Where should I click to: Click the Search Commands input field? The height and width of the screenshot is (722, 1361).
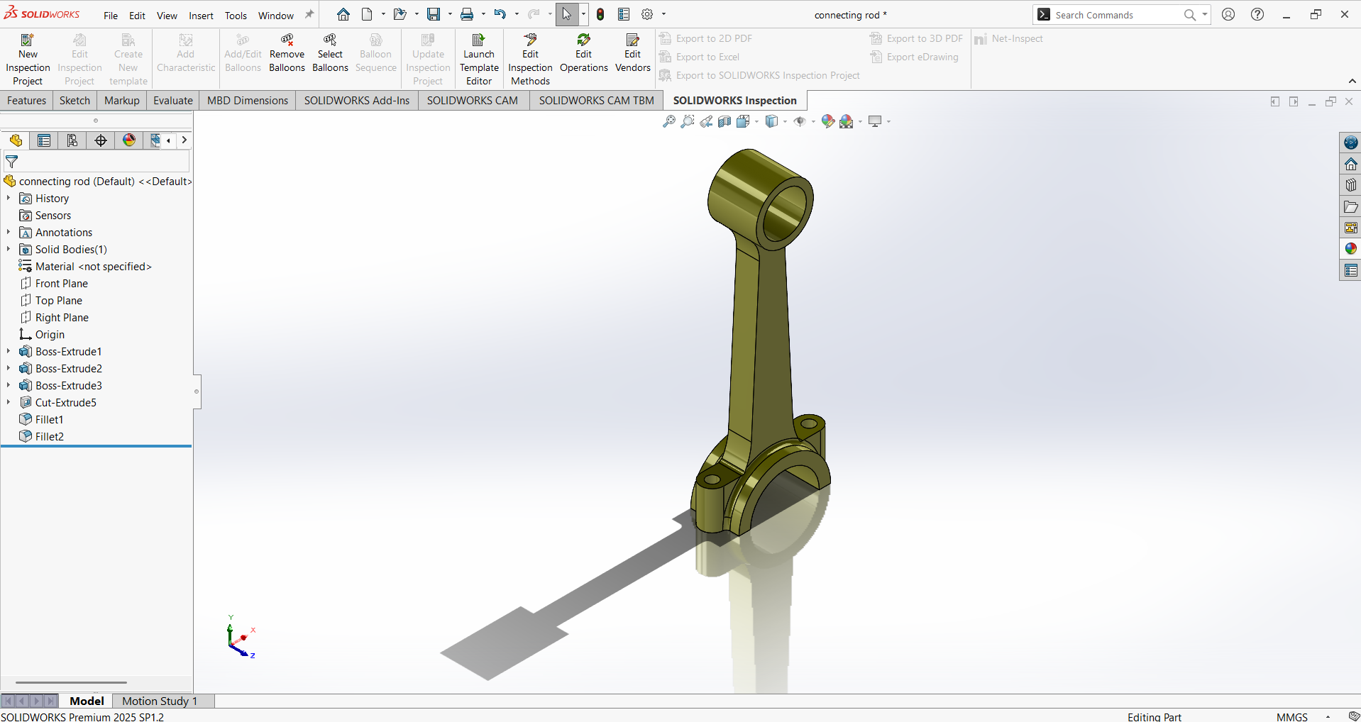coord(1115,15)
